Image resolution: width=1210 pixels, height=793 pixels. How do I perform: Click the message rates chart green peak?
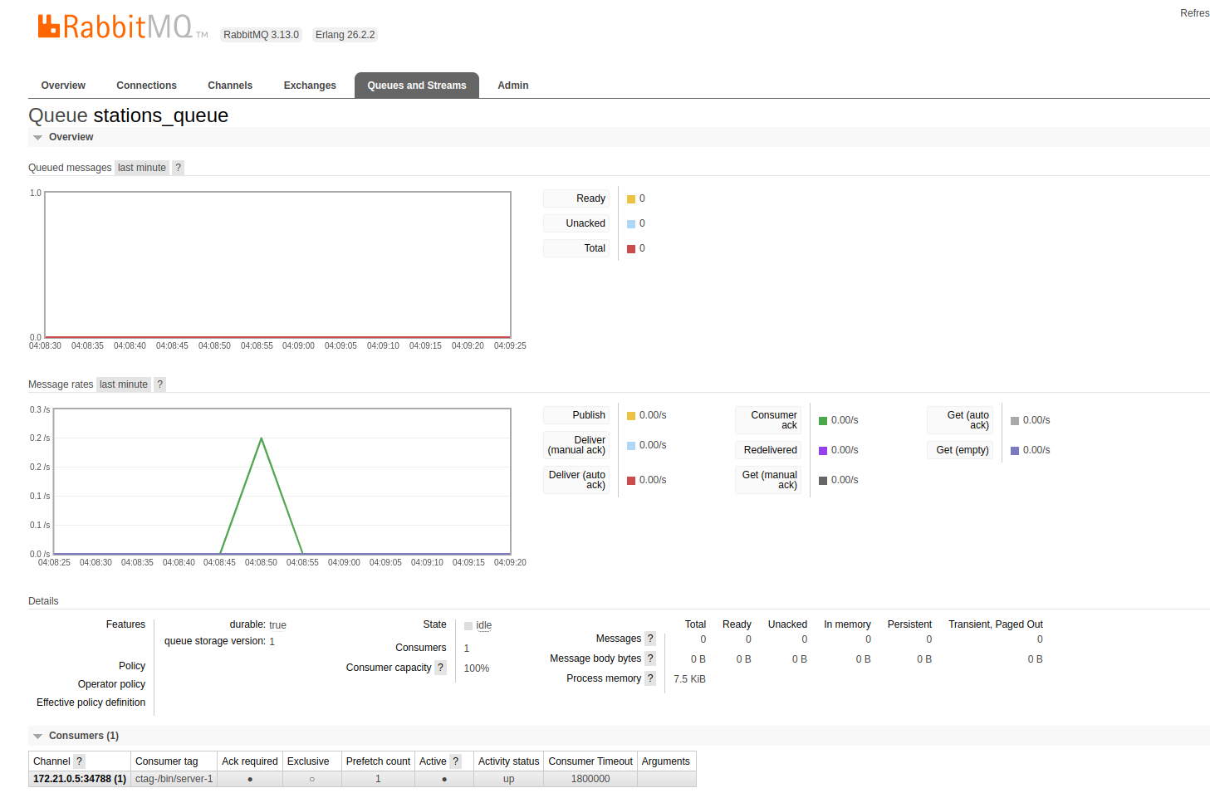click(x=262, y=439)
